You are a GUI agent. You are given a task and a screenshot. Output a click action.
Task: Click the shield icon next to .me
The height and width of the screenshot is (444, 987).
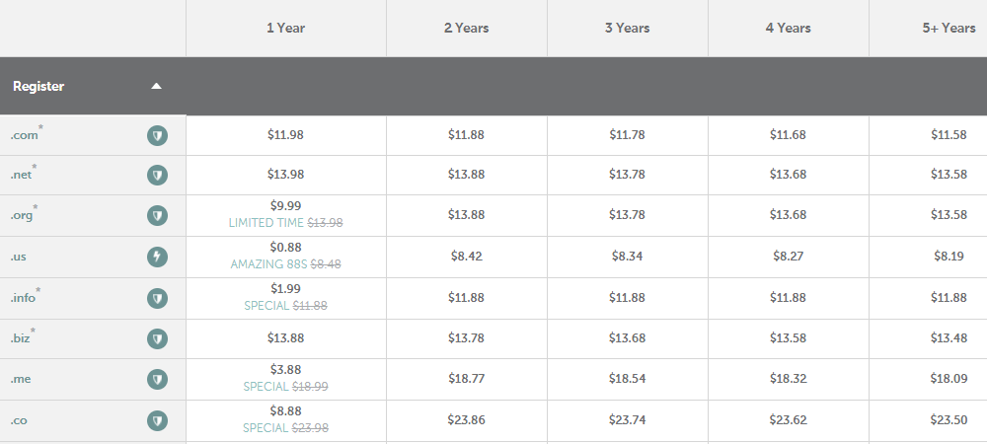coord(157,379)
